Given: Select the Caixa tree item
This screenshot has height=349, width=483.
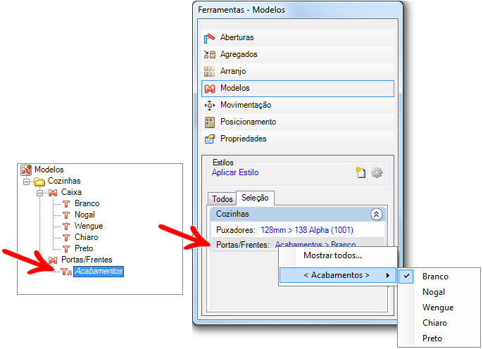Looking at the screenshot, I should tap(71, 193).
